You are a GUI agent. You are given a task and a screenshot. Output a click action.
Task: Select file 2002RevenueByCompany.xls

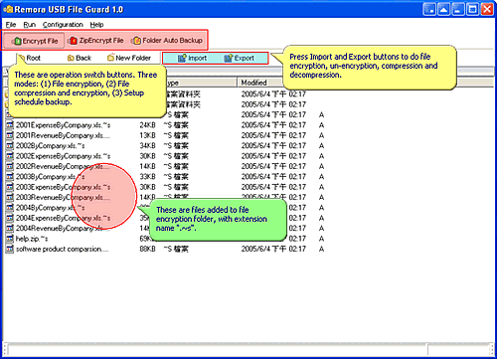63,166
